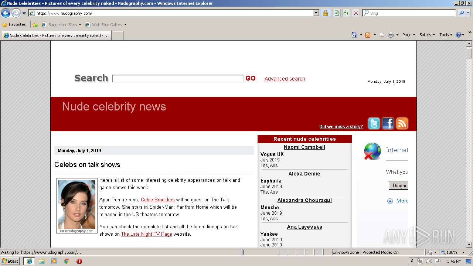Open a new blank tab
The height and width of the screenshot is (266, 473).
tap(118, 35)
